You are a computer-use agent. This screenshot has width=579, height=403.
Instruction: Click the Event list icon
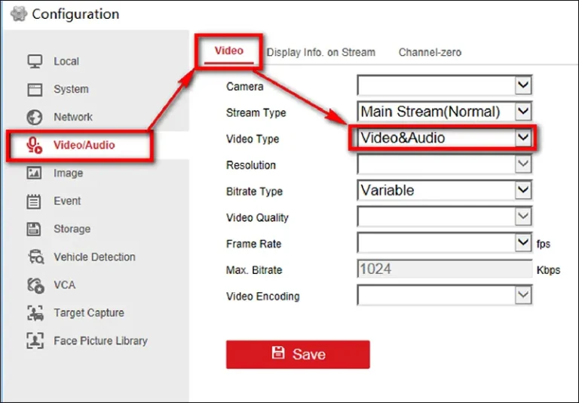point(34,201)
